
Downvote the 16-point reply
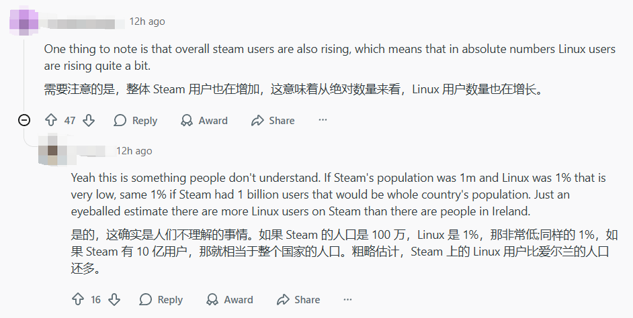[114, 299]
